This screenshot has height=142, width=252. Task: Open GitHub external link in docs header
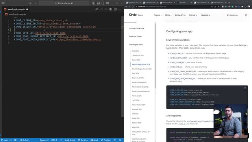pos(193,15)
